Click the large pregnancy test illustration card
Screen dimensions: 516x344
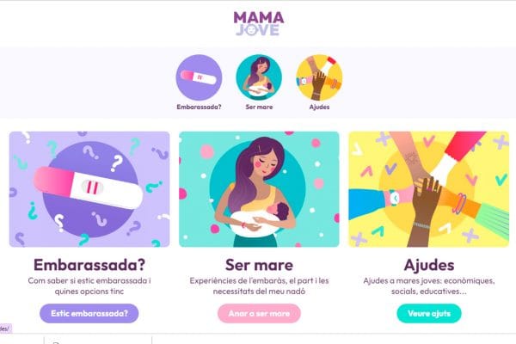click(89, 189)
